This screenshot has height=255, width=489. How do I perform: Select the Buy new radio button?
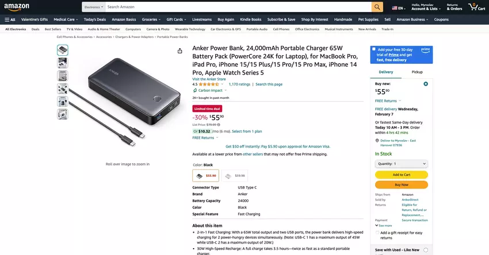pyautogui.click(x=426, y=84)
